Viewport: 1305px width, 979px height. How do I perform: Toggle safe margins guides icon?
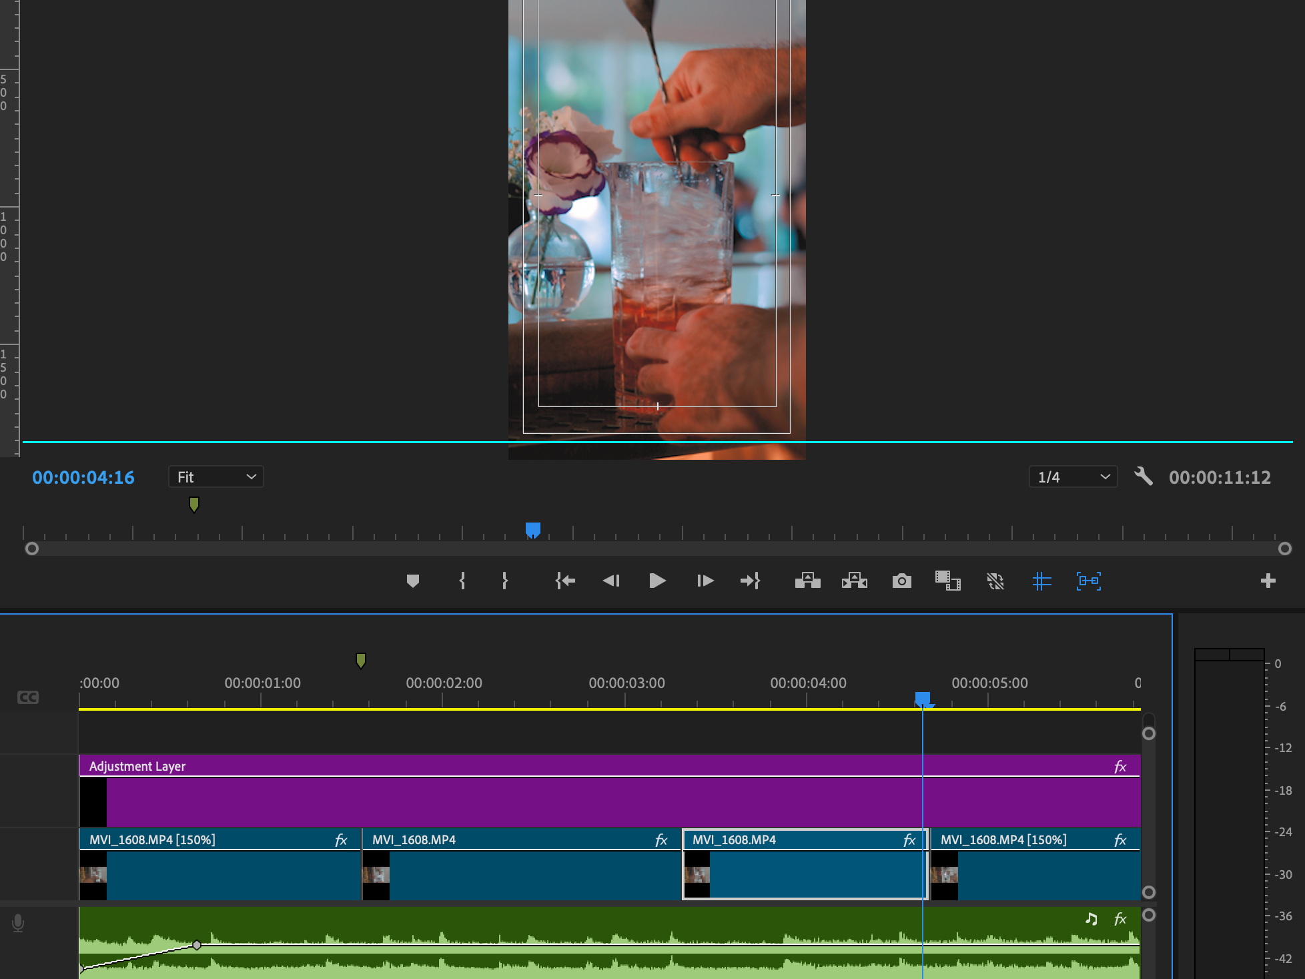pyautogui.click(x=1041, y=581)
